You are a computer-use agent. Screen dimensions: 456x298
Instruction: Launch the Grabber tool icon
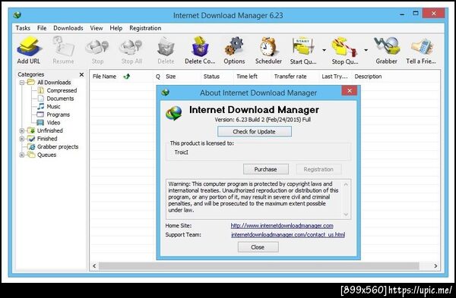386,46
